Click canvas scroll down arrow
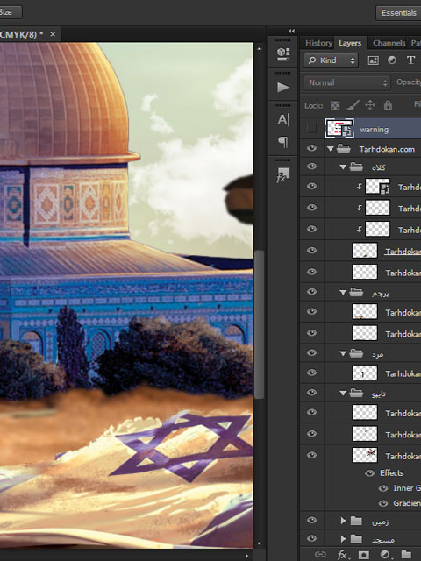This screenshot has width=421, height=561. click(260, 543)
